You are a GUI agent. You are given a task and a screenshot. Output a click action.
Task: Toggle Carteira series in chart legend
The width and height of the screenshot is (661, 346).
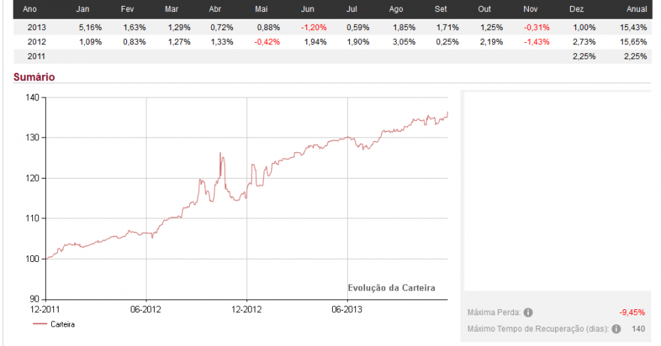[54, 324]
